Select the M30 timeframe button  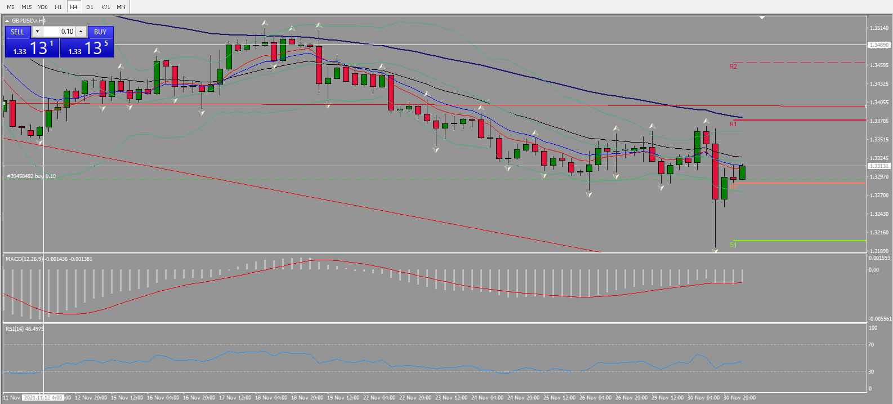[x=42, y=7]
